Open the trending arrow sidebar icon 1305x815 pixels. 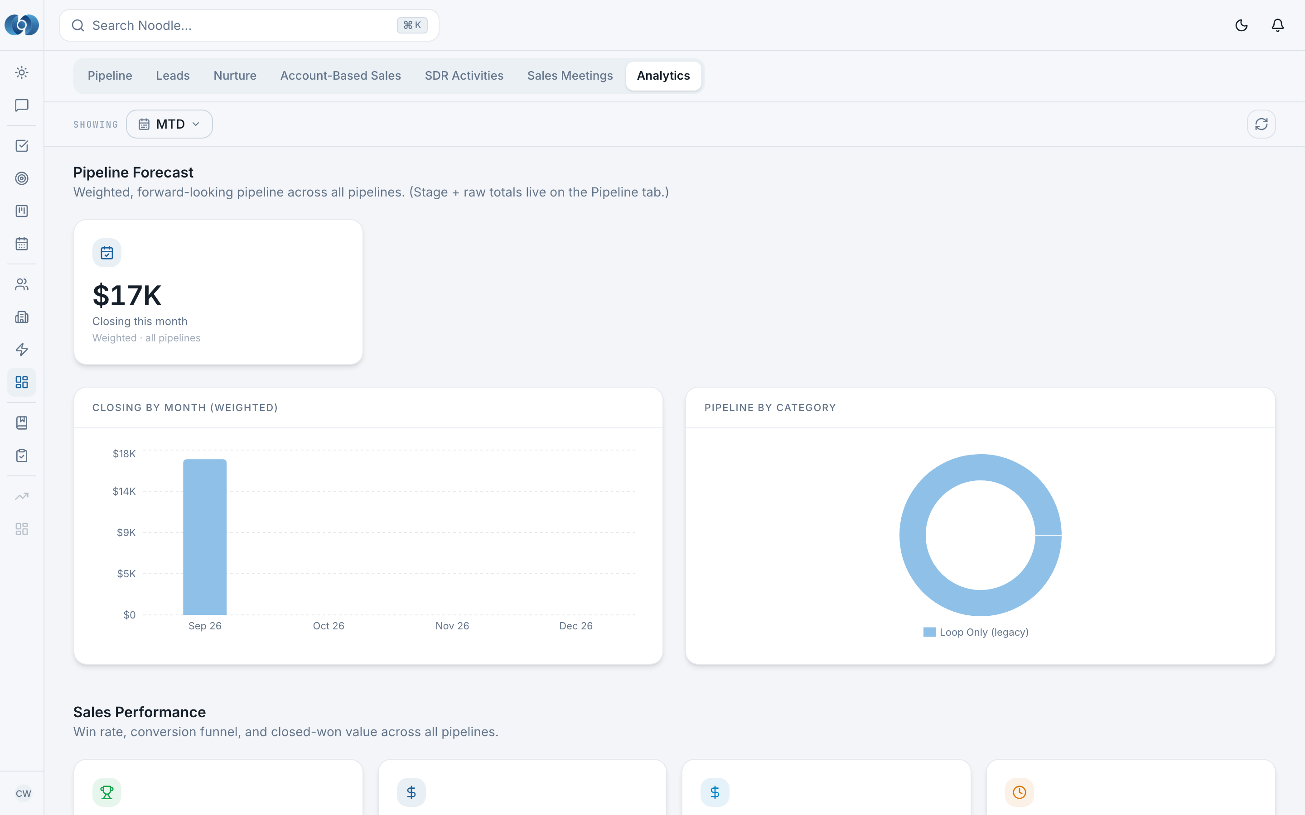pos(22,496)
